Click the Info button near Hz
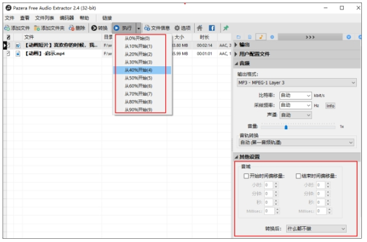The width and height of the screenshot is (367, 242). click(330, 106)
